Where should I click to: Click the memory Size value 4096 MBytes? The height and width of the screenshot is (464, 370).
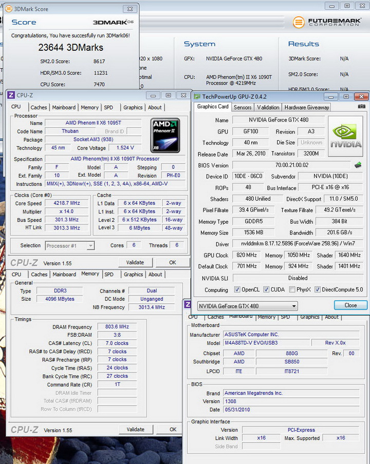click(60, 299)
